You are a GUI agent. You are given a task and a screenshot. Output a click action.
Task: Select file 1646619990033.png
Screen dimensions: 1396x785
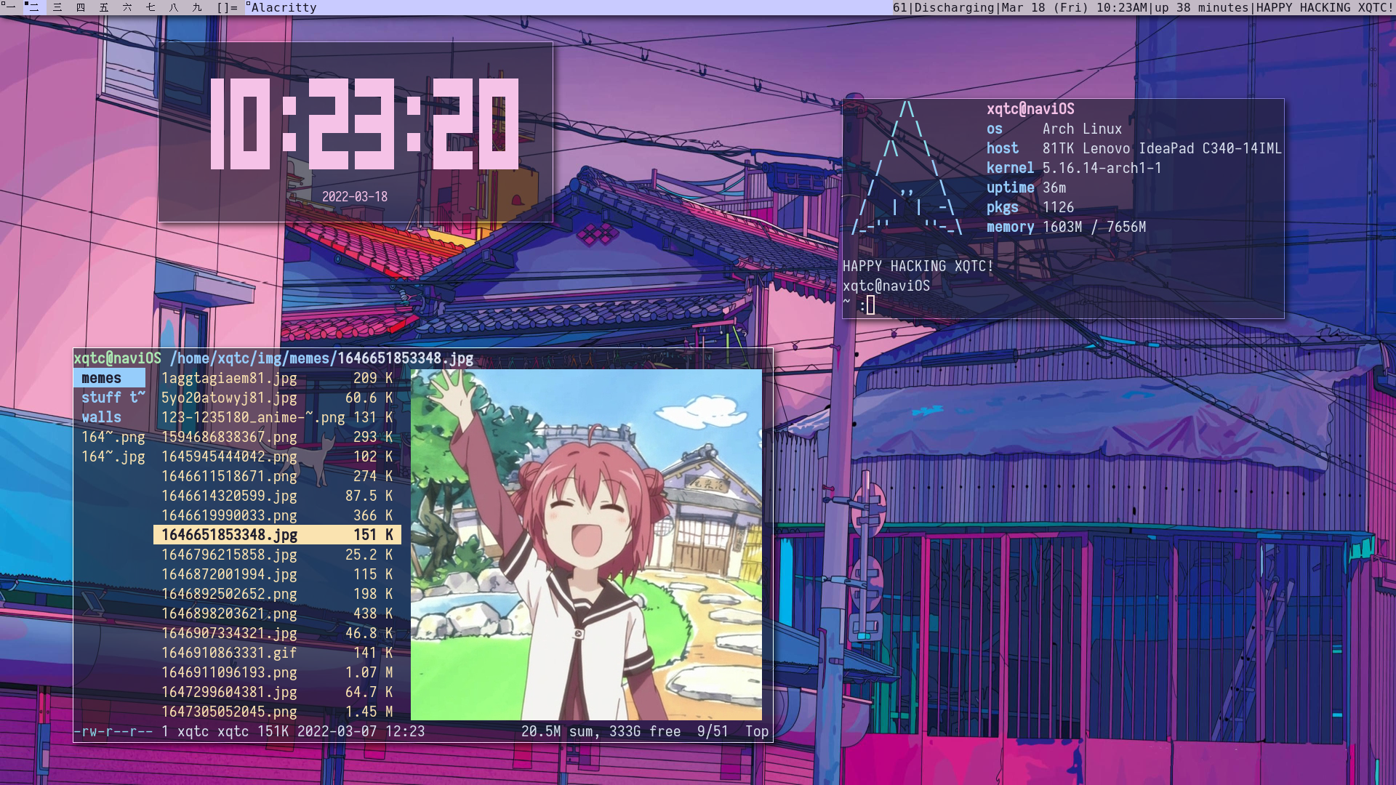(x=277, y=515)
